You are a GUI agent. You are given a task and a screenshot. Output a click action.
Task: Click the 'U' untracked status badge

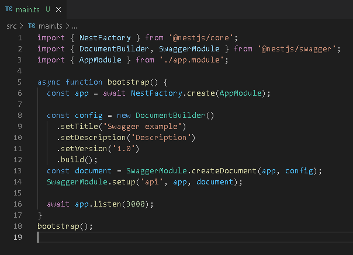pos(48,9)
